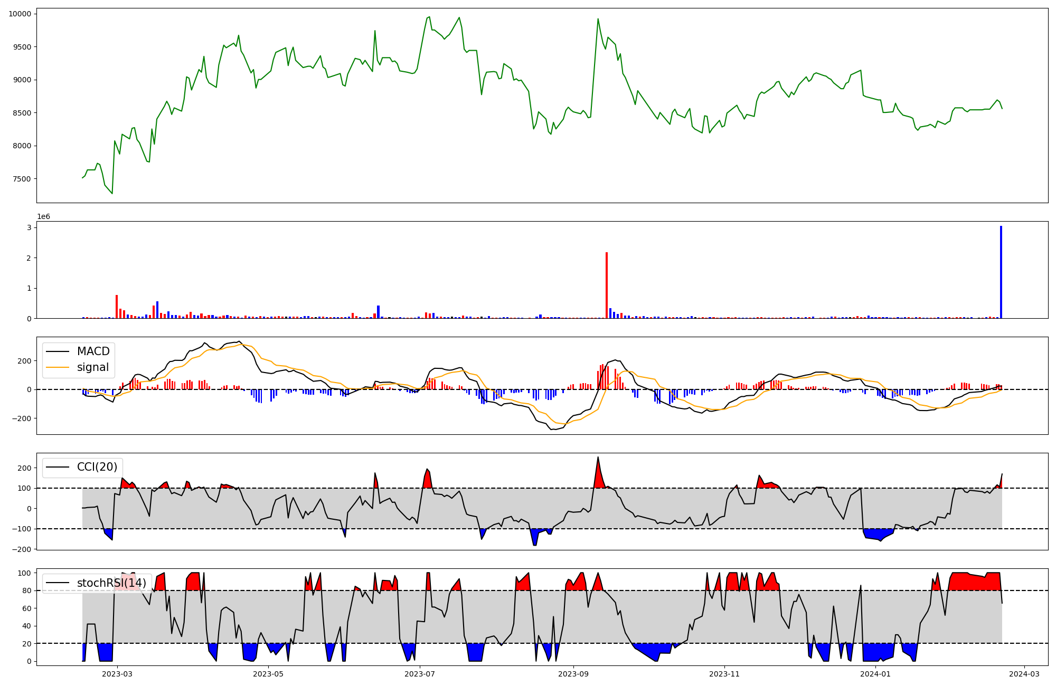Click the 9500 price axis label

pos(22,47)
